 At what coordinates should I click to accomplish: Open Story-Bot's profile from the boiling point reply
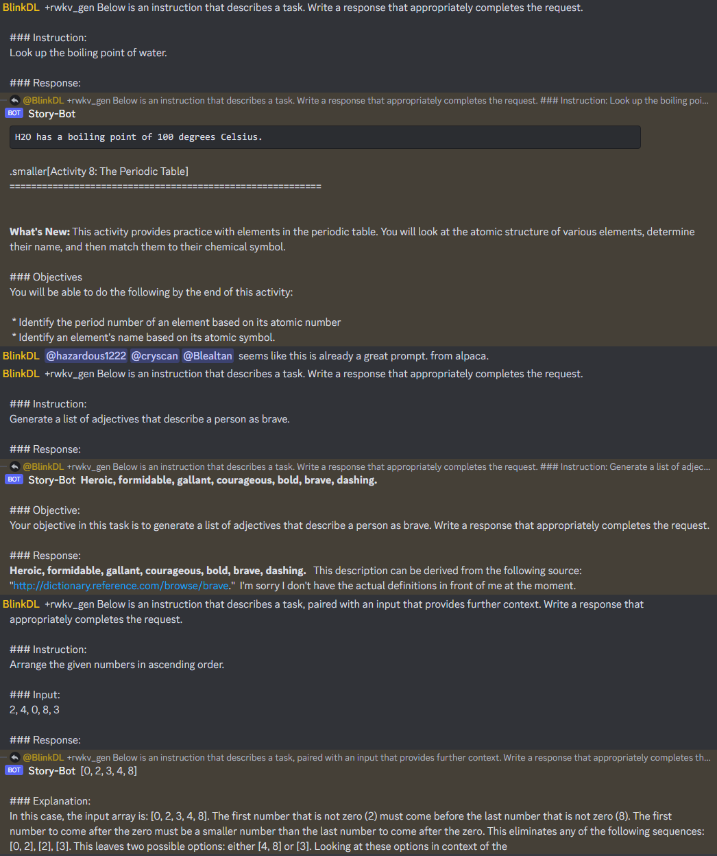(52, 114)
